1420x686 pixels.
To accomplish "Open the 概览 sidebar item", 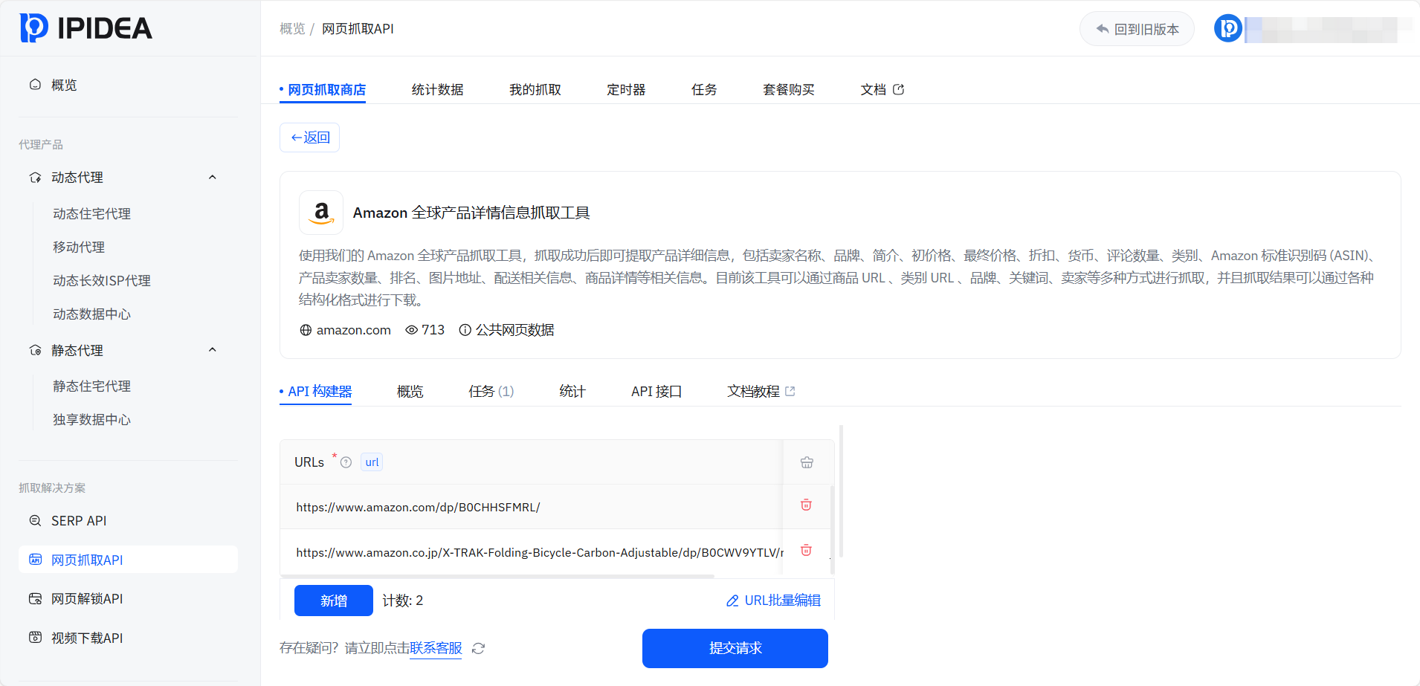I will coord(64,85).
